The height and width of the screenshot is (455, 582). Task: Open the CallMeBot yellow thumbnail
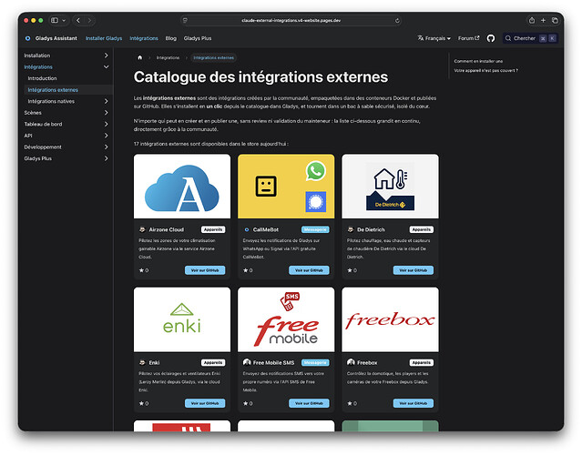pyautogui.click(x=286, y=187)
